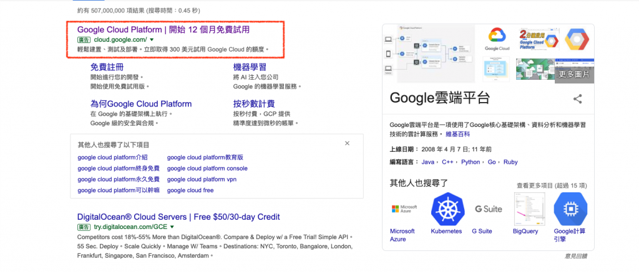This screenshot has height=272, width=639.
Task: Search google cloud free suggestion
Action: (x=190, y=190)
